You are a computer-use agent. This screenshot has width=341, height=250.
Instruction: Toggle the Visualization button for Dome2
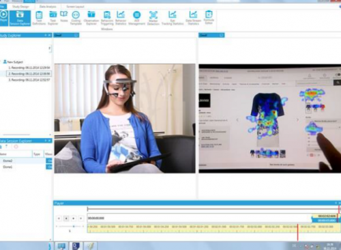(49, 161)
